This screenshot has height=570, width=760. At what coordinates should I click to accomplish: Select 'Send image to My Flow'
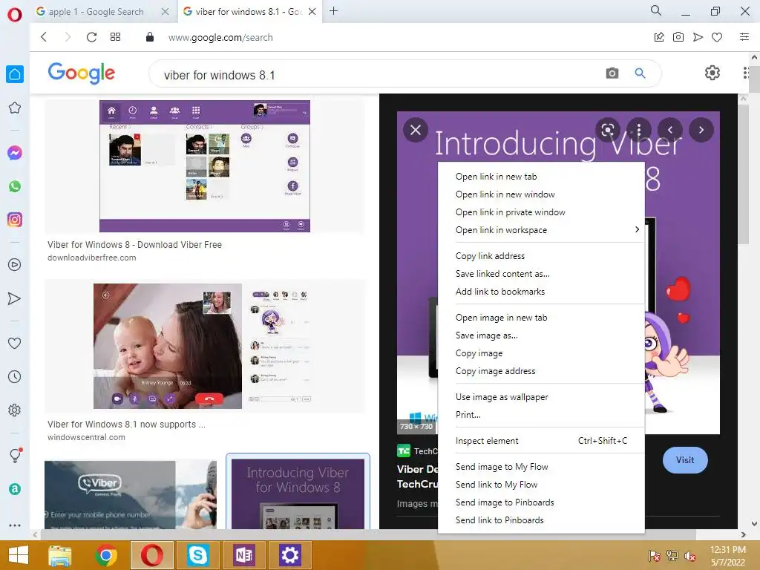(x=541, y=467)
